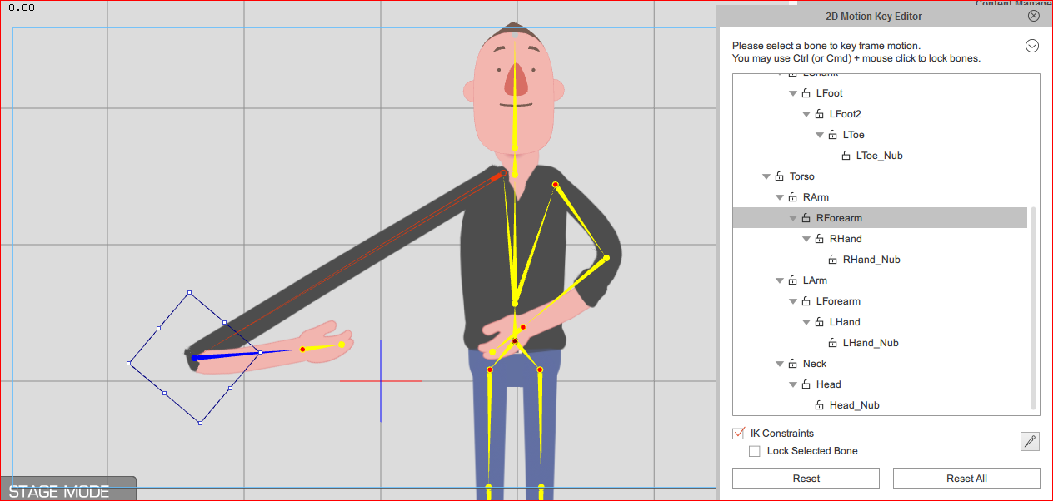This screenshot has width=1053, height=501.
Task: Click the lock icon next to LFoot2
Action: [x=819, y=114]
